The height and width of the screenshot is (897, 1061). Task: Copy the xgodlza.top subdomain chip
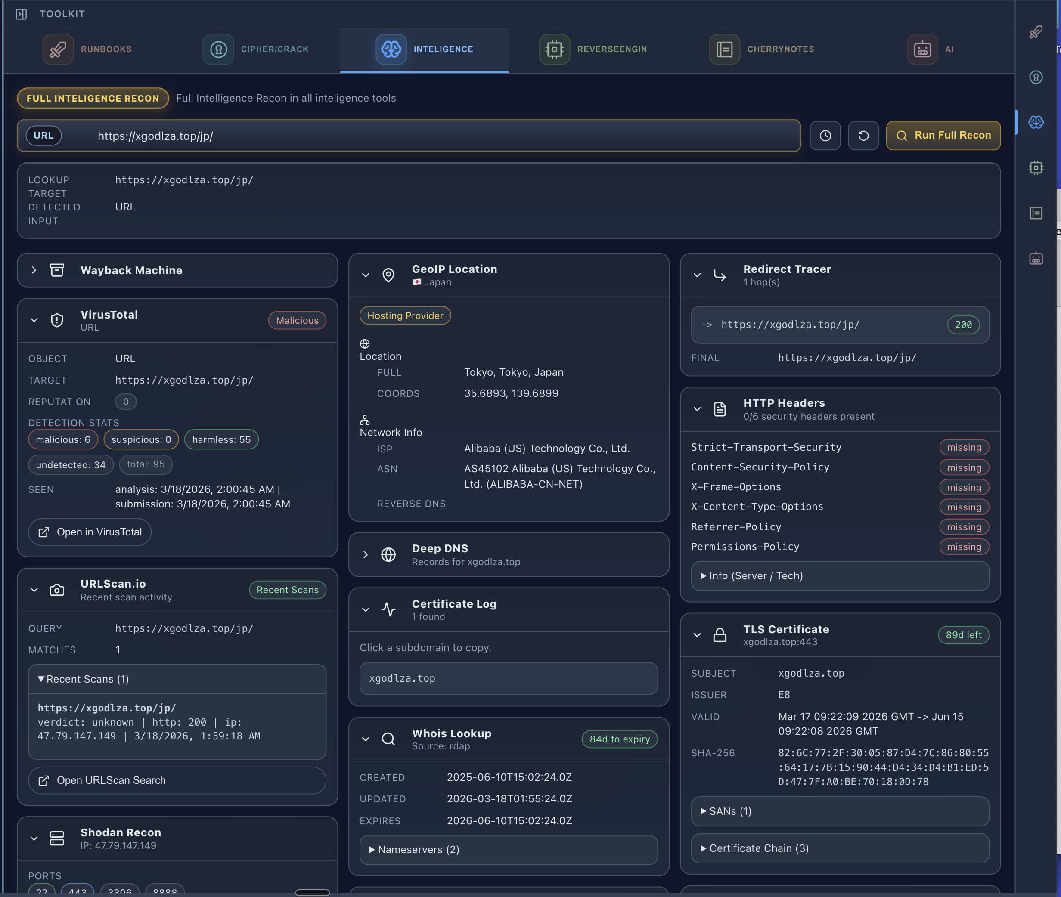click(508, 678)
